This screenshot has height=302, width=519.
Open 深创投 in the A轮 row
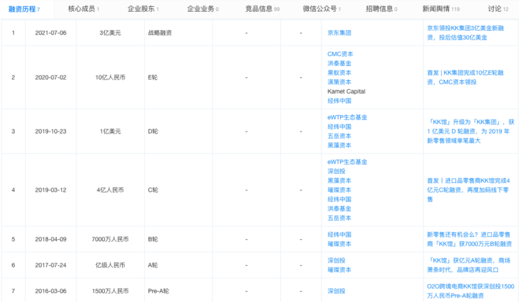337,260
